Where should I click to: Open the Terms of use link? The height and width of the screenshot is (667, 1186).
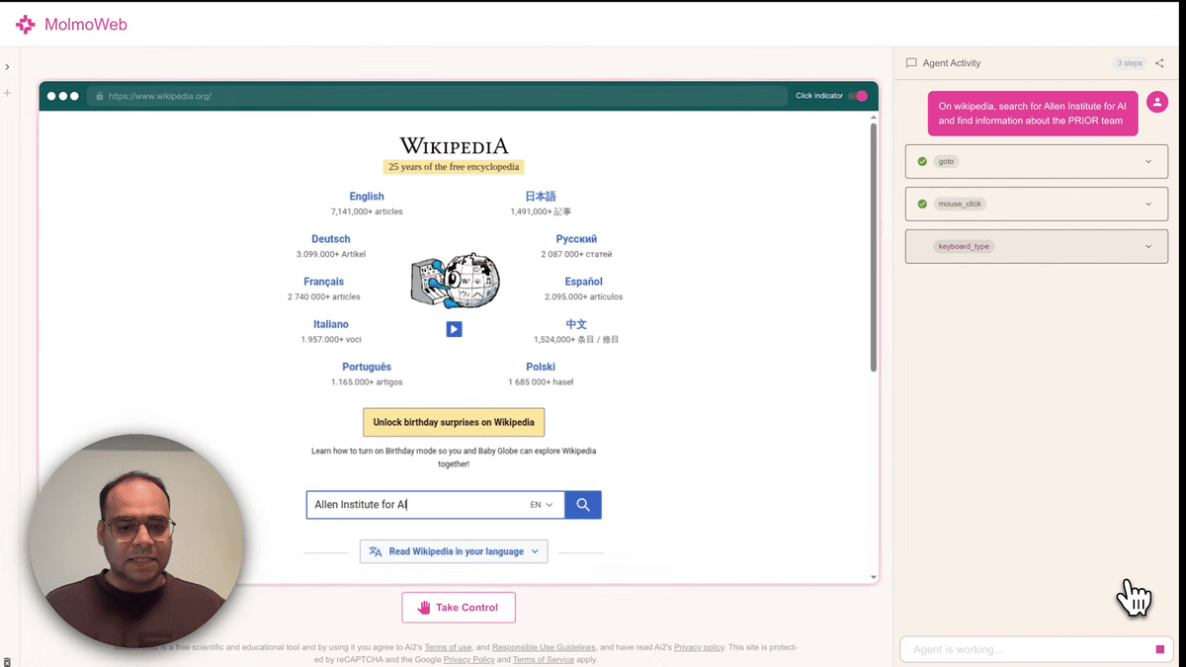click(448, 647)
